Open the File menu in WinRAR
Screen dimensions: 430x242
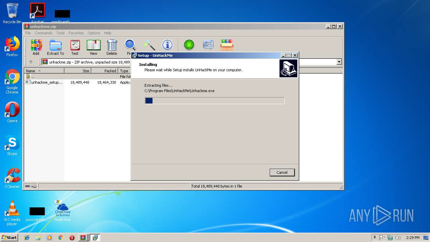point(28,33)
